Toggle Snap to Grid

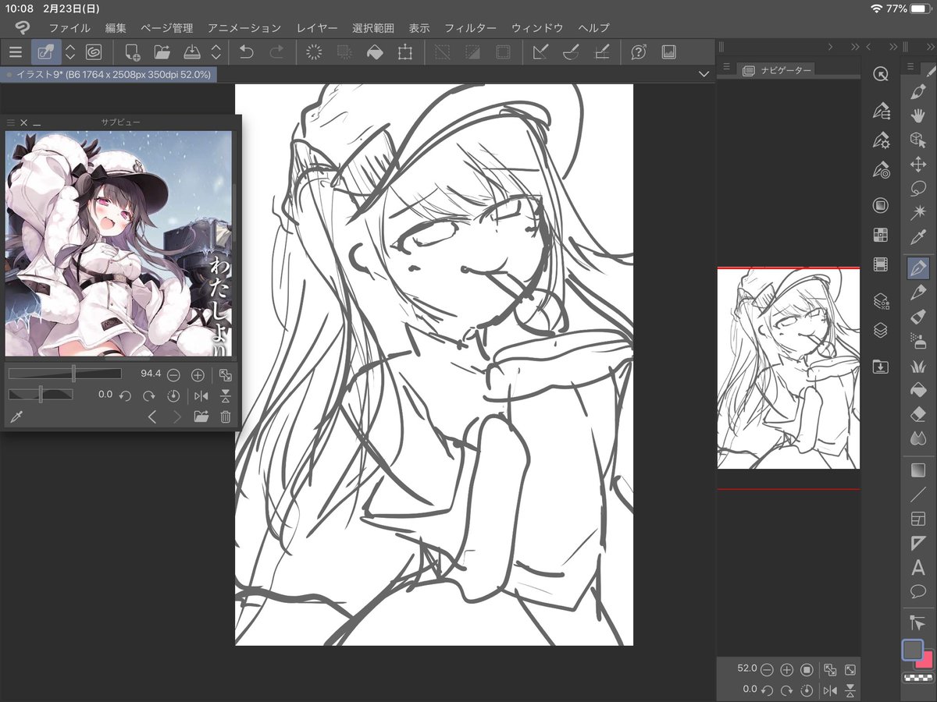point(601,52)
